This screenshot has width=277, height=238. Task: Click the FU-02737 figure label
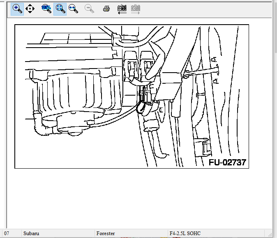(x=227, y=162)
